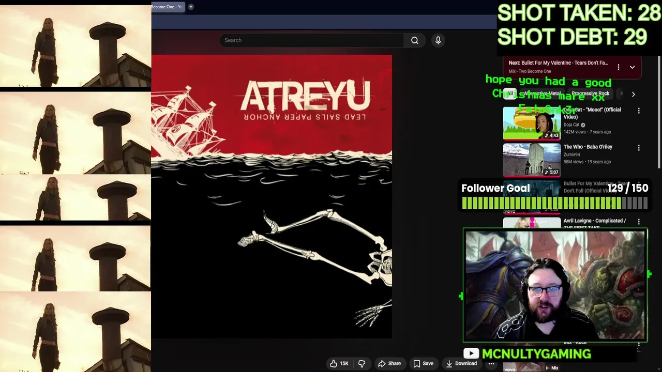Click the 142M views text under Doja Cat
Image resolution: width=662 pixels, height=372 pixels.
click(575, 132)
